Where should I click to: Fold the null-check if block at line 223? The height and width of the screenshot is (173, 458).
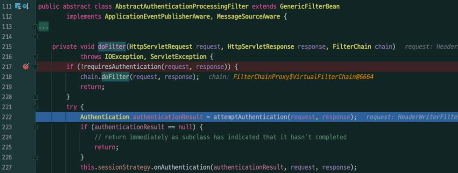point(35,127)
